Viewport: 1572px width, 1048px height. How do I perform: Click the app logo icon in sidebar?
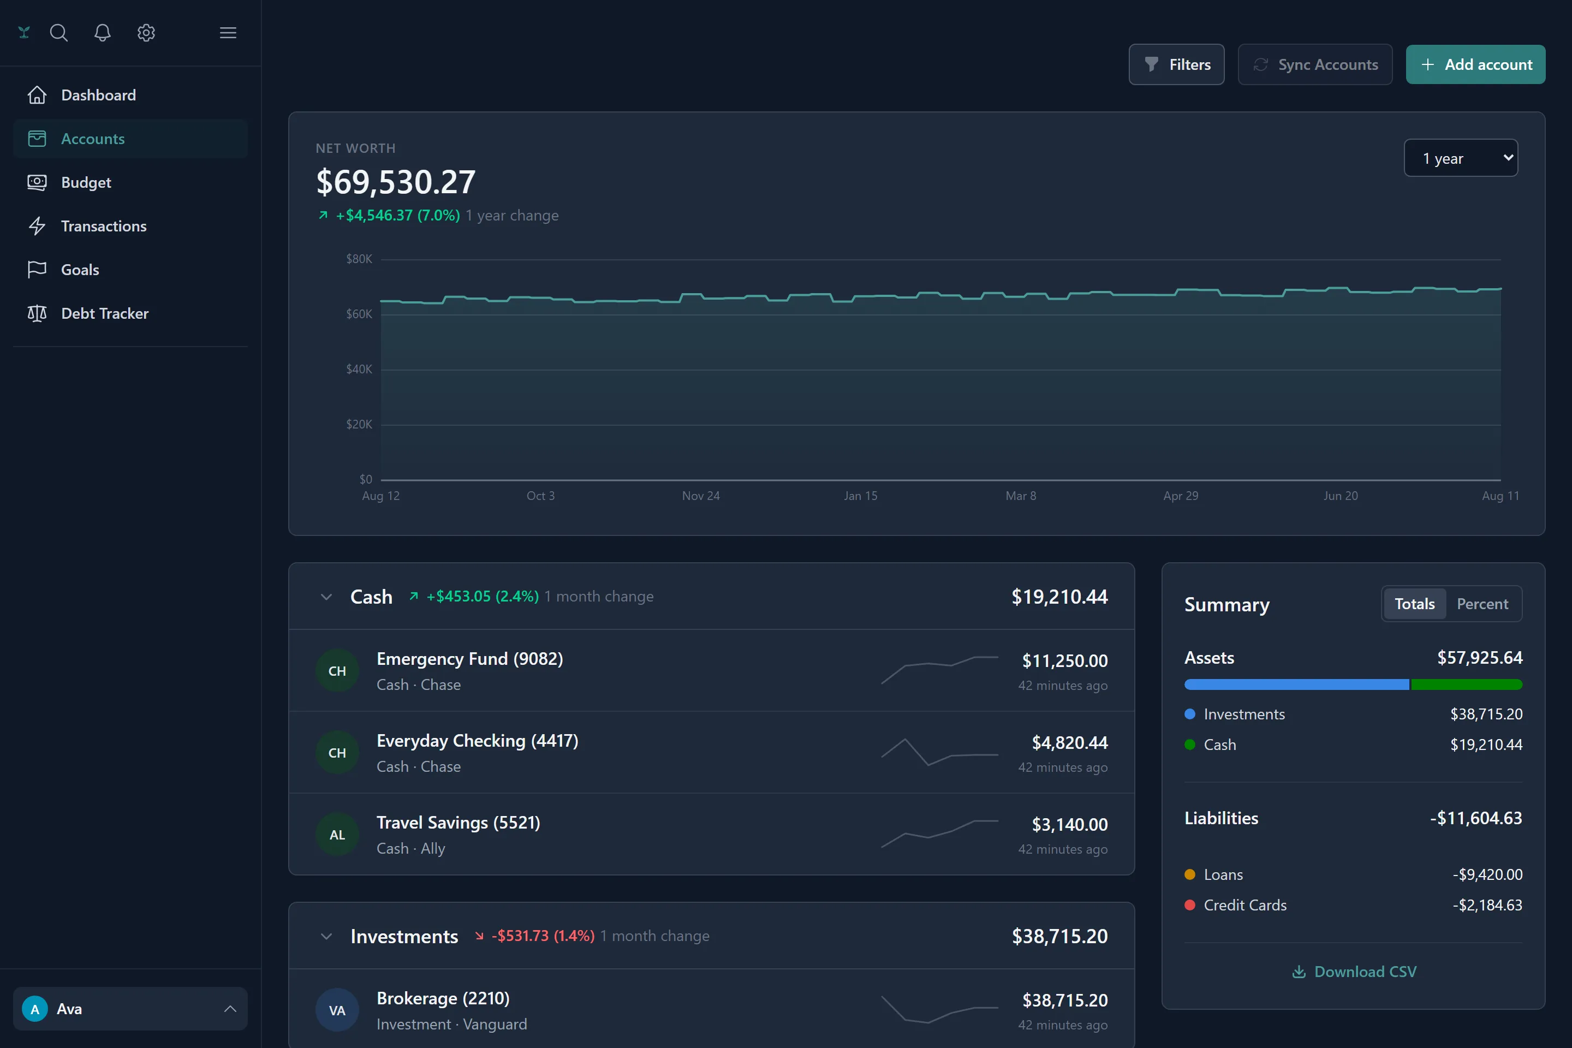(x=24, y=32)
